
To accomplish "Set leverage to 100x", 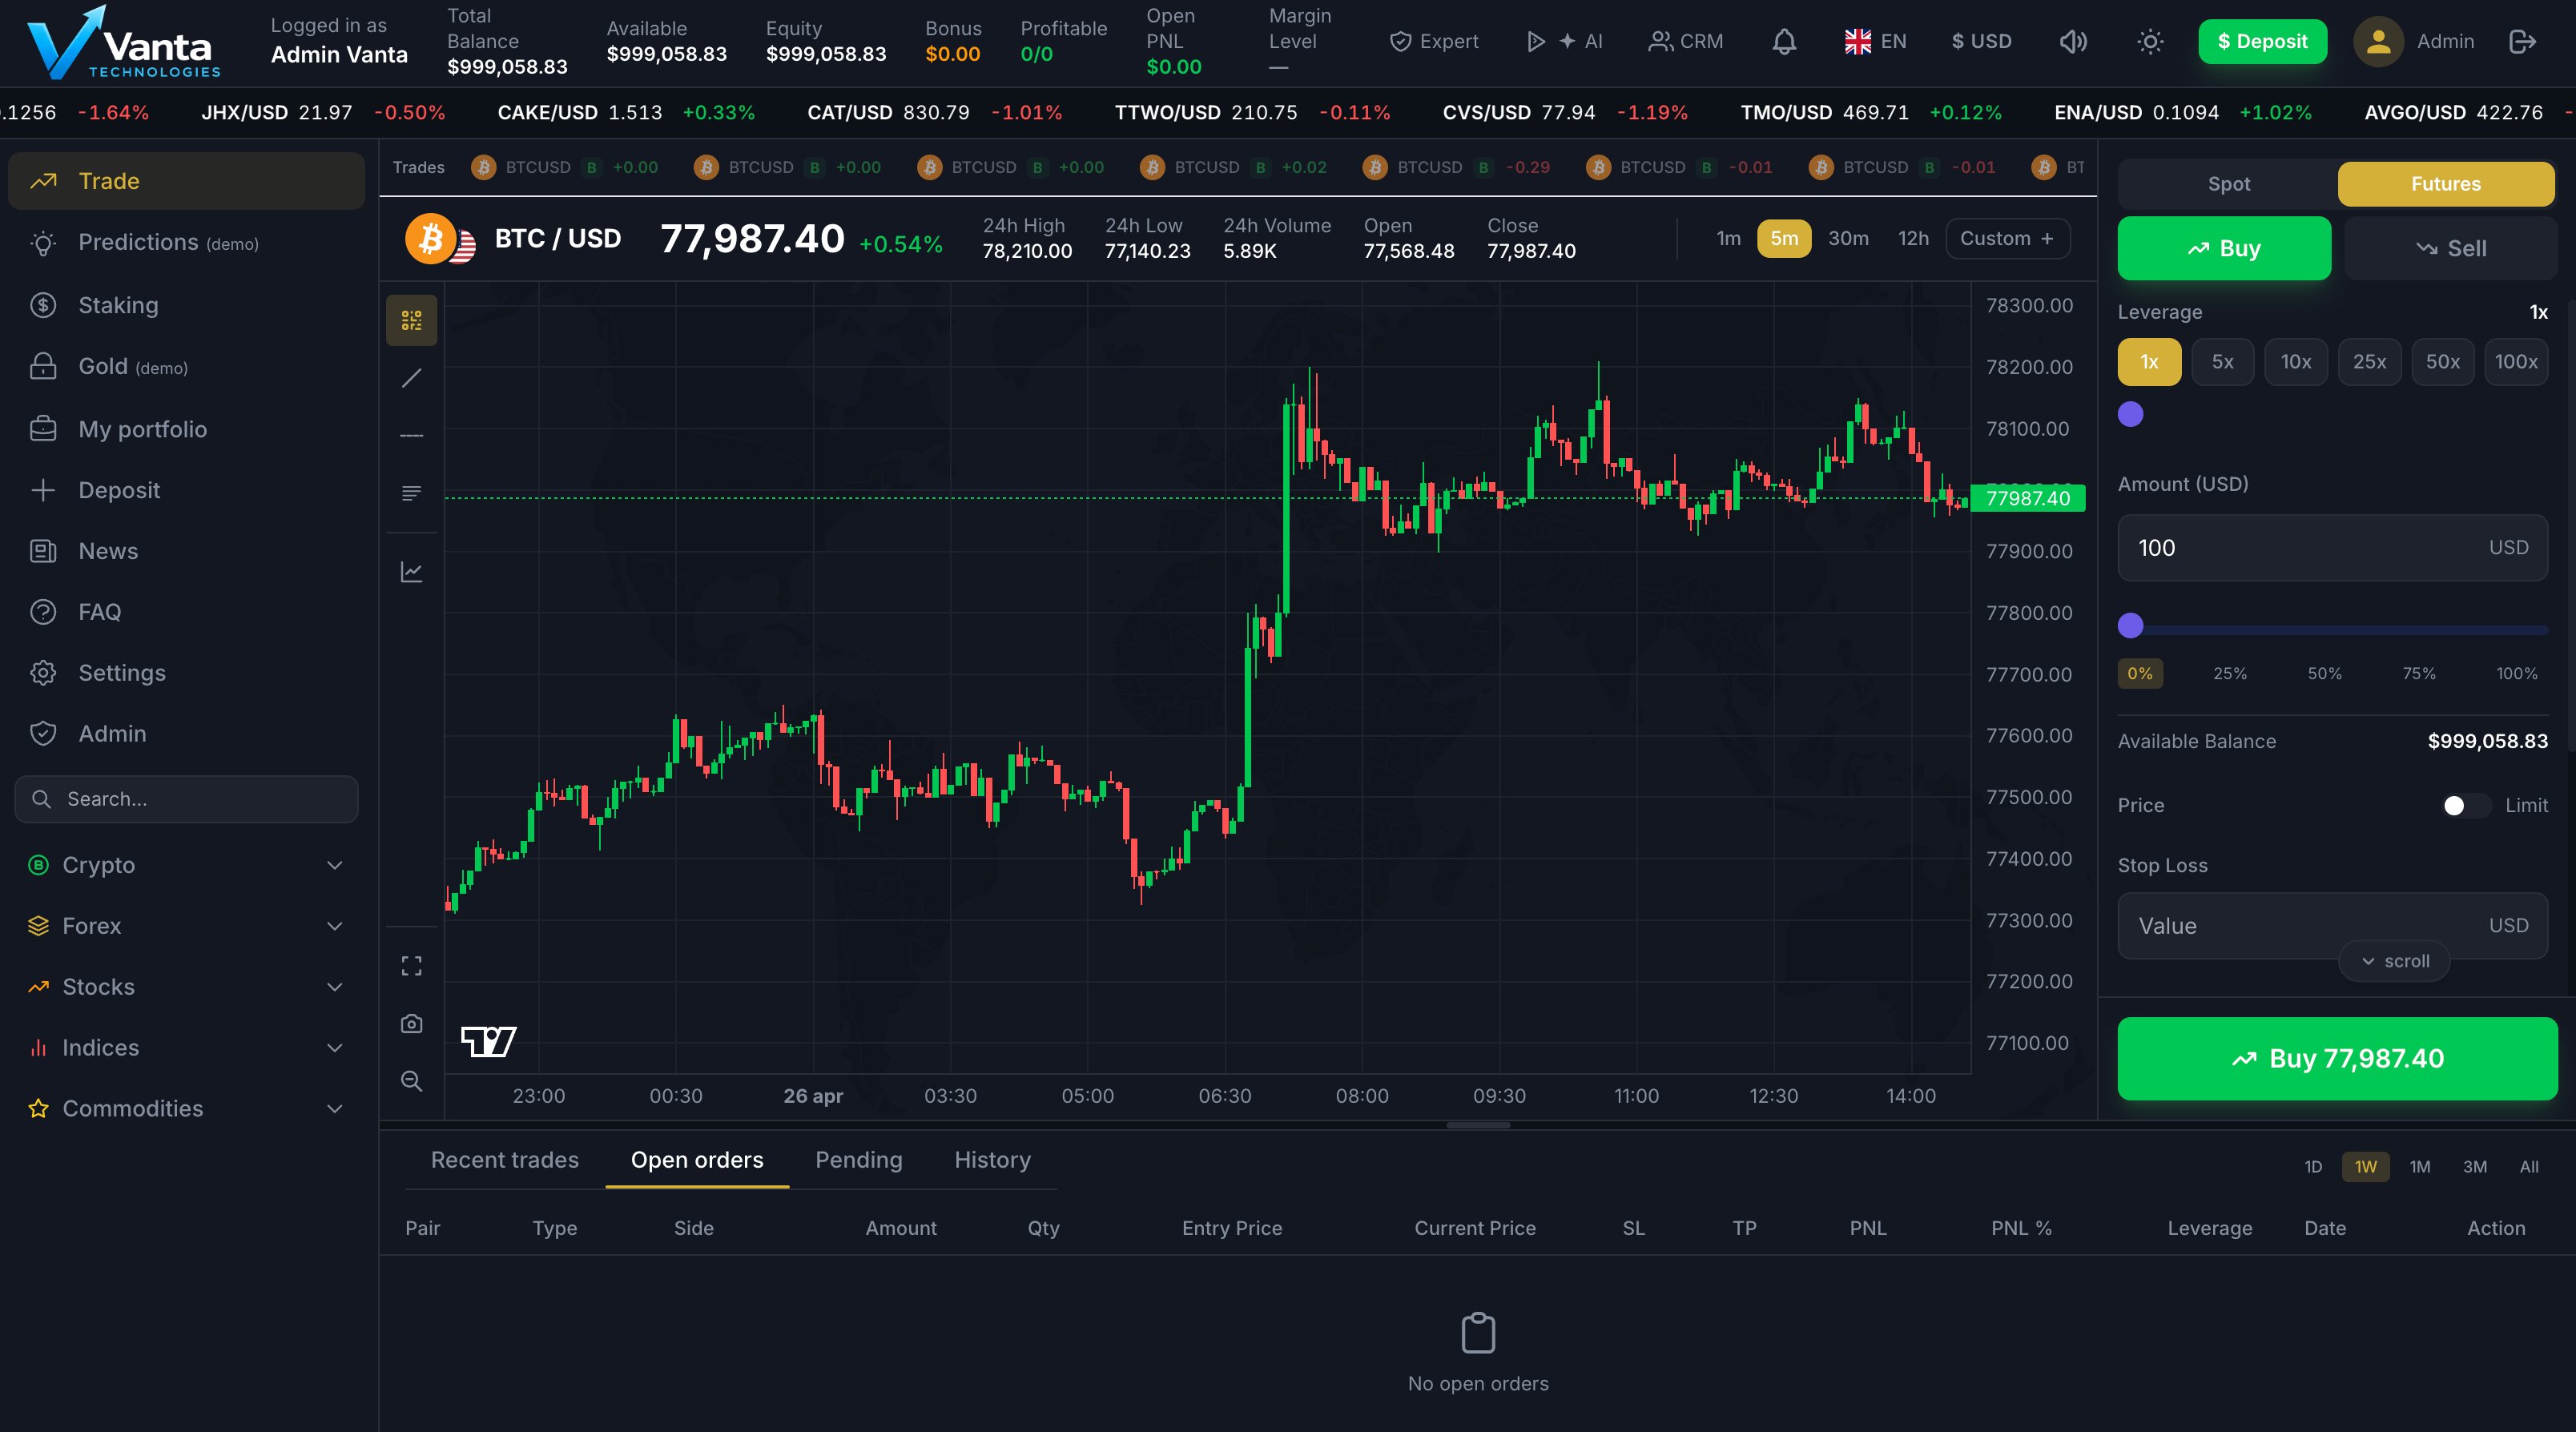I will coord(2516,362).
